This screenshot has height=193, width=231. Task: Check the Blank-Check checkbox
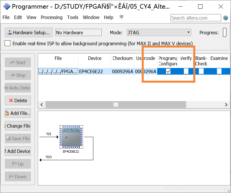pyautogui.click(x=201, y=71)
